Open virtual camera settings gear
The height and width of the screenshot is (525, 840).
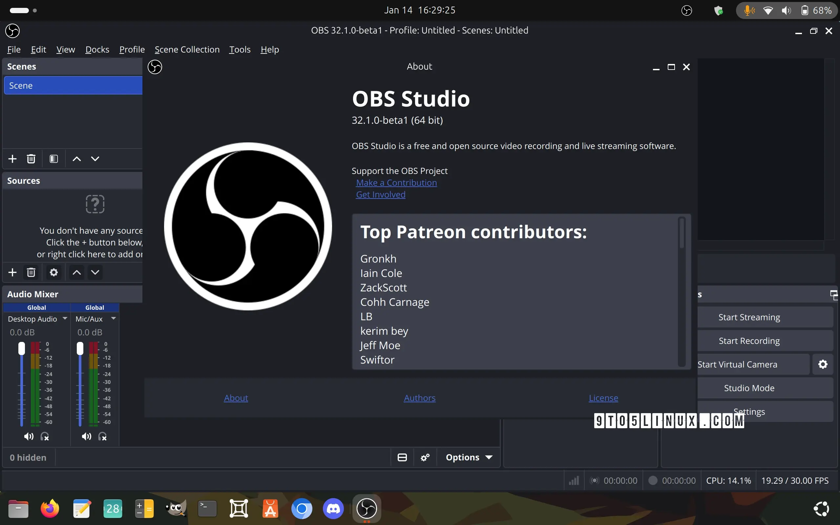pyautogui.click(x=823, y=364)
